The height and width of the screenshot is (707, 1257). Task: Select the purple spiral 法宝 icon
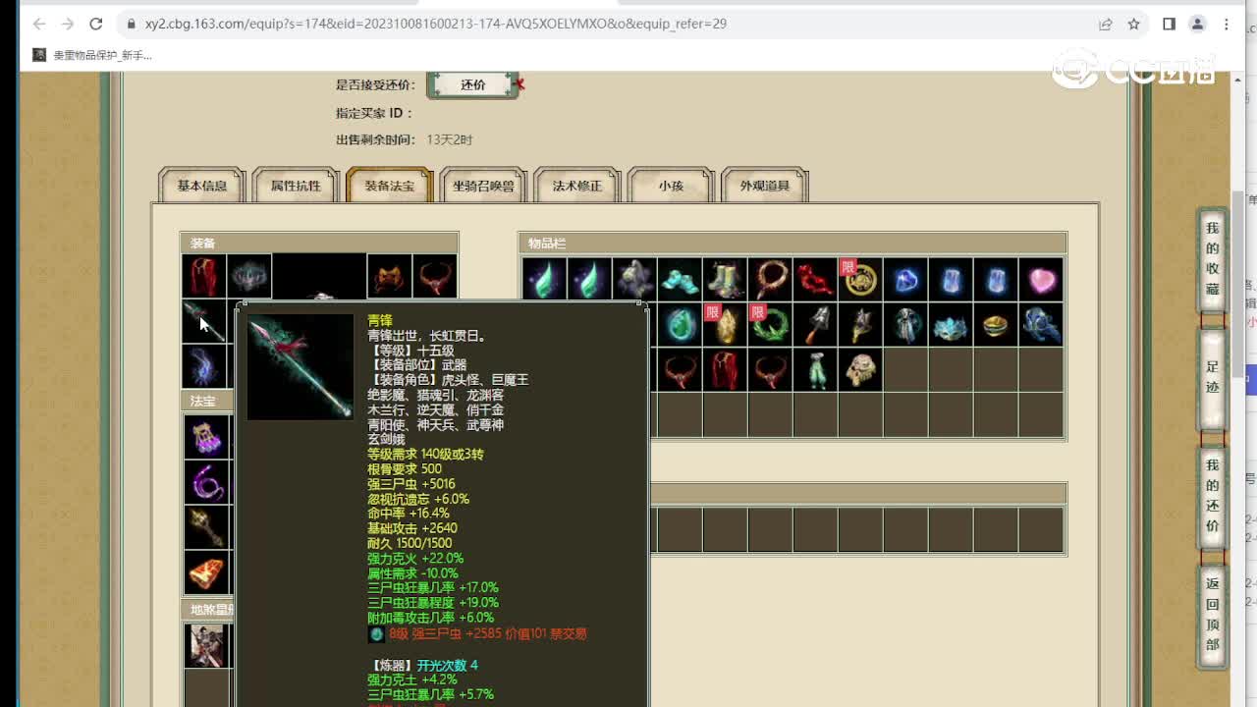pos(206,481)
